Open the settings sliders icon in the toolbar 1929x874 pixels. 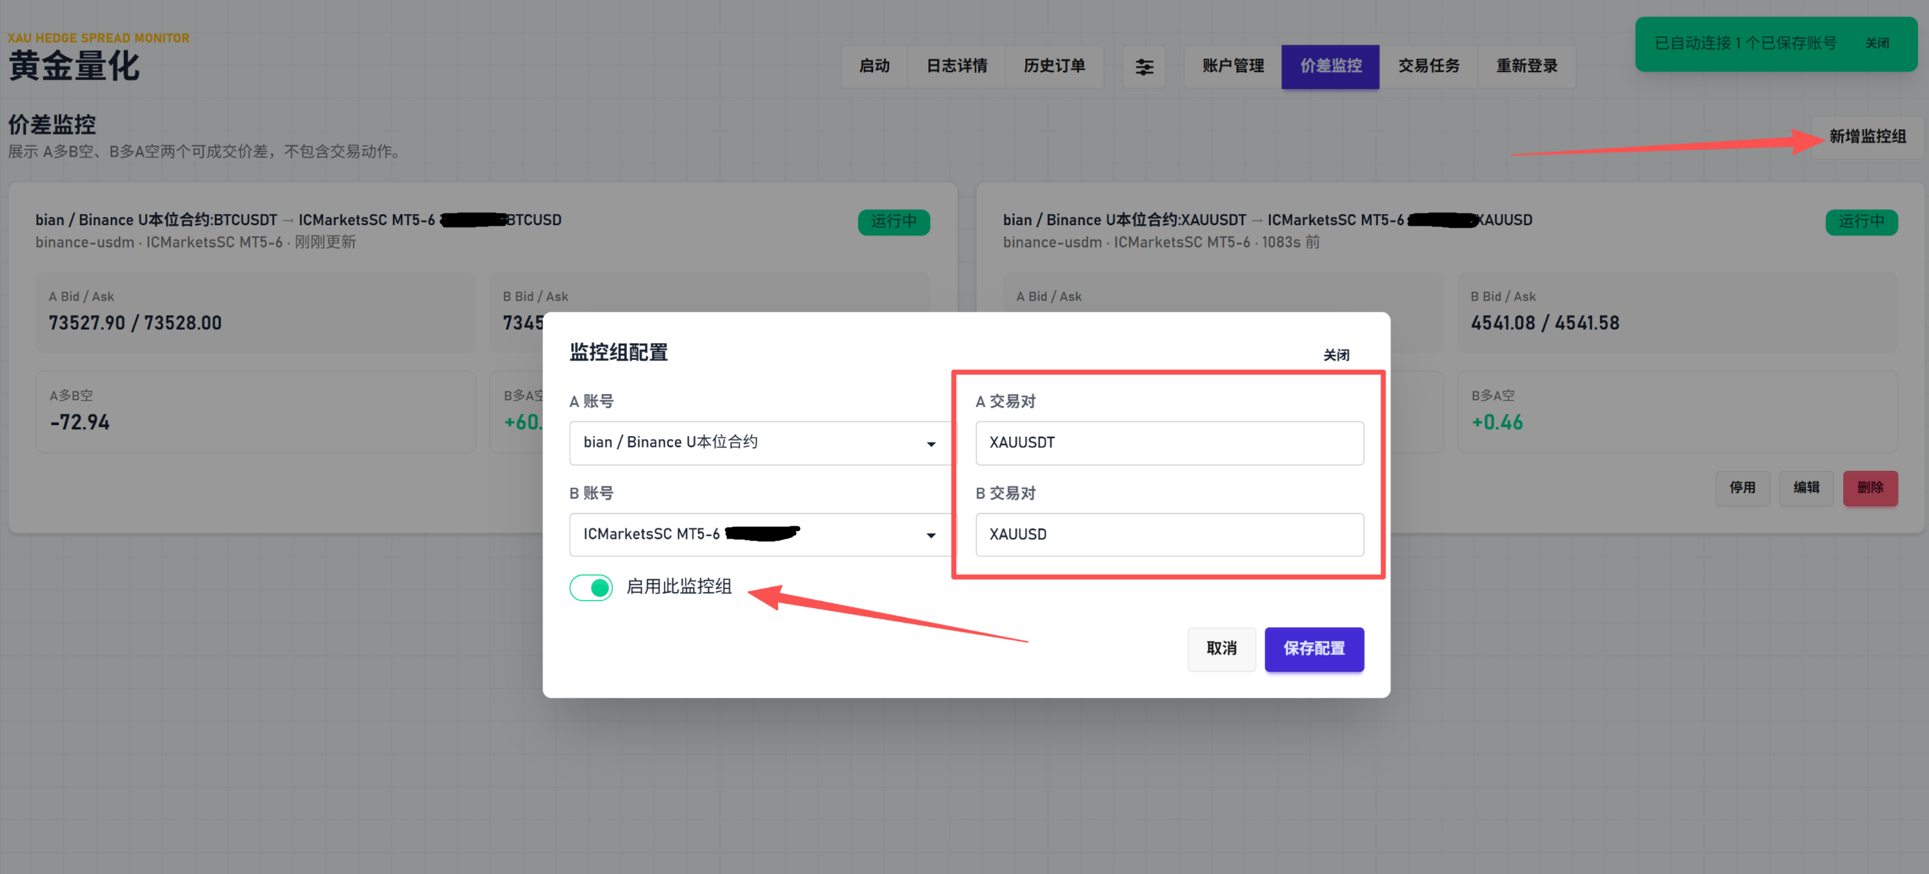pyautogui.click(x=1143, y=66)
